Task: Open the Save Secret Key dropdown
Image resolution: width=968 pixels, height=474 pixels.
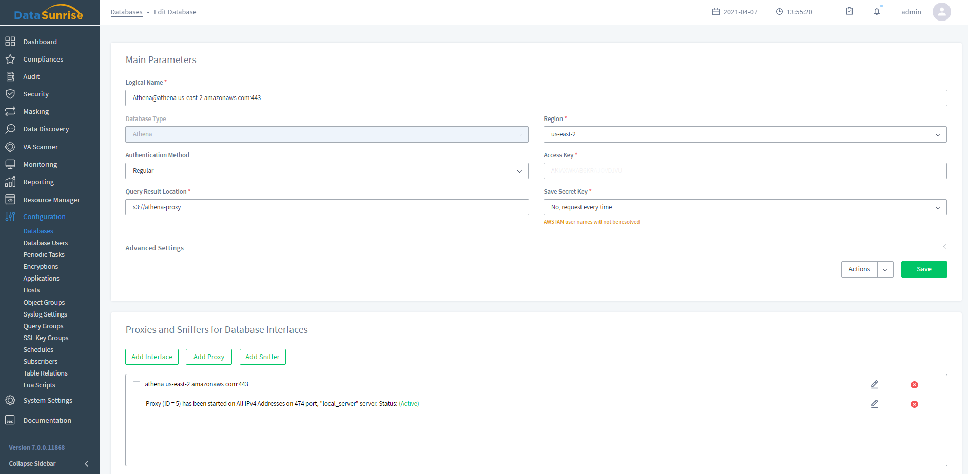Action: (x=745, y=207)
